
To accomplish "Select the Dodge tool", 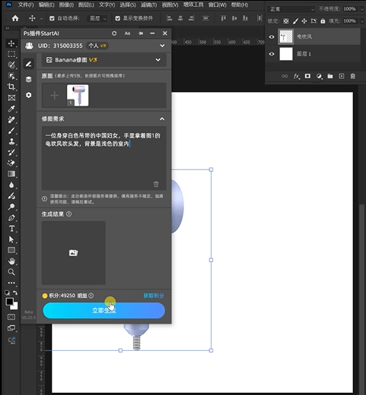I will 11,207.
